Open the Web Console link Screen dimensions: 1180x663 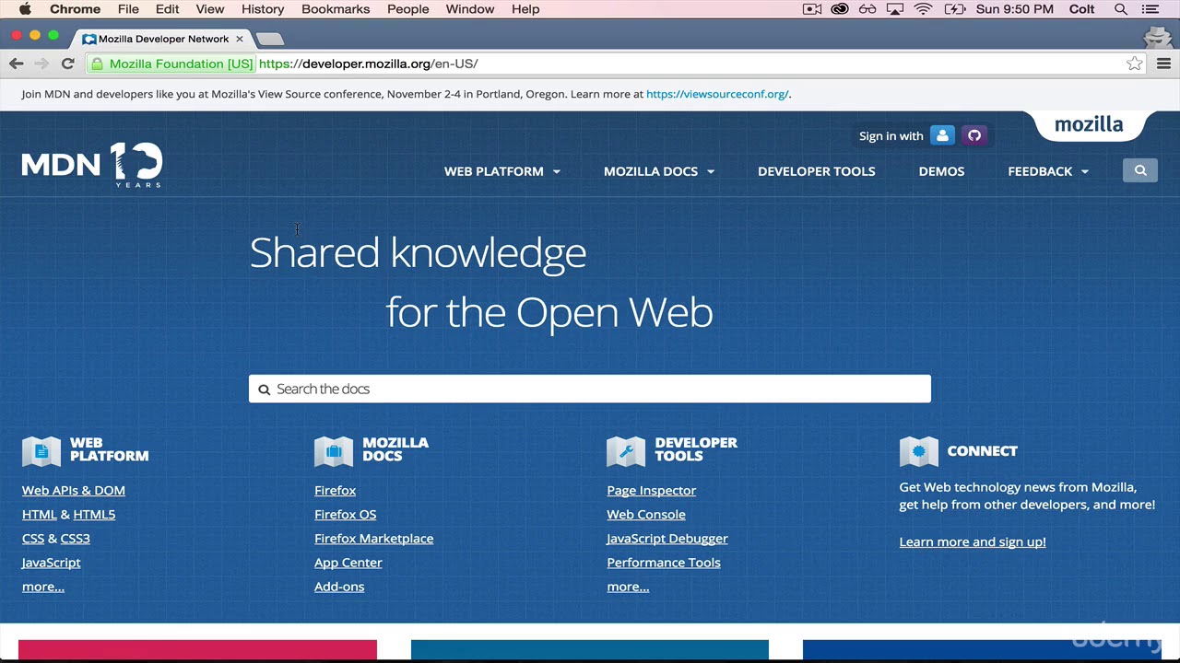(x=646, y=515)
